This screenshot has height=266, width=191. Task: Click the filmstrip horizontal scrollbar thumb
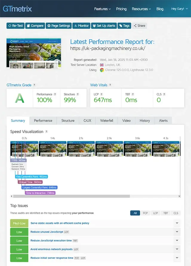click(x=72, y=196)
